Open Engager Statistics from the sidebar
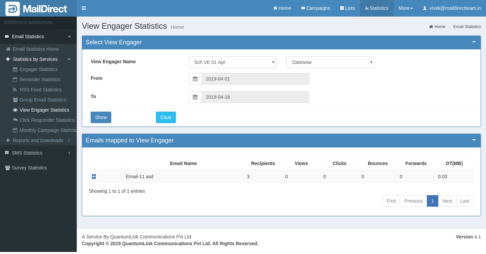 pos(39,69)
